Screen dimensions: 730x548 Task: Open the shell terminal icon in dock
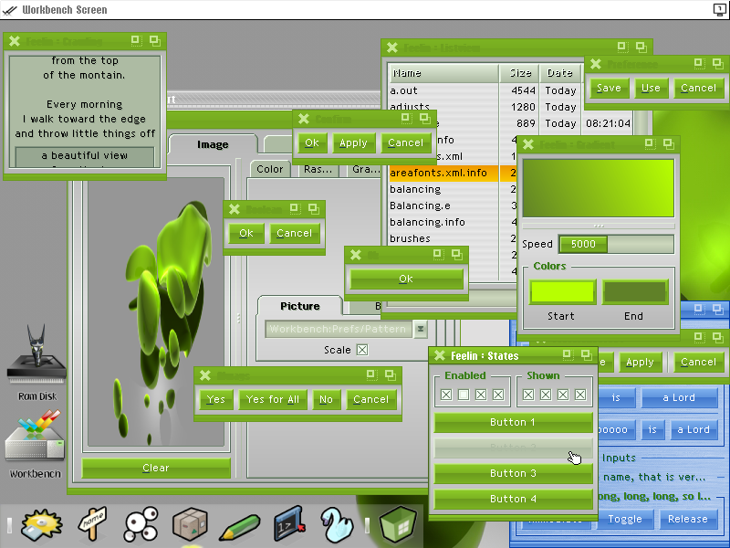point(289,524)
